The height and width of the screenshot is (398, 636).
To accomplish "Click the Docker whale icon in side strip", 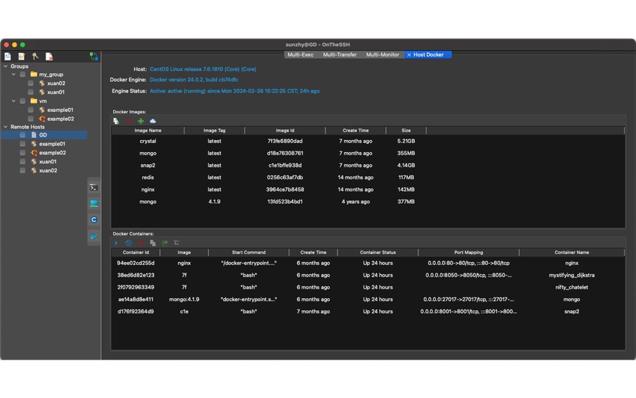I will 94,237.
